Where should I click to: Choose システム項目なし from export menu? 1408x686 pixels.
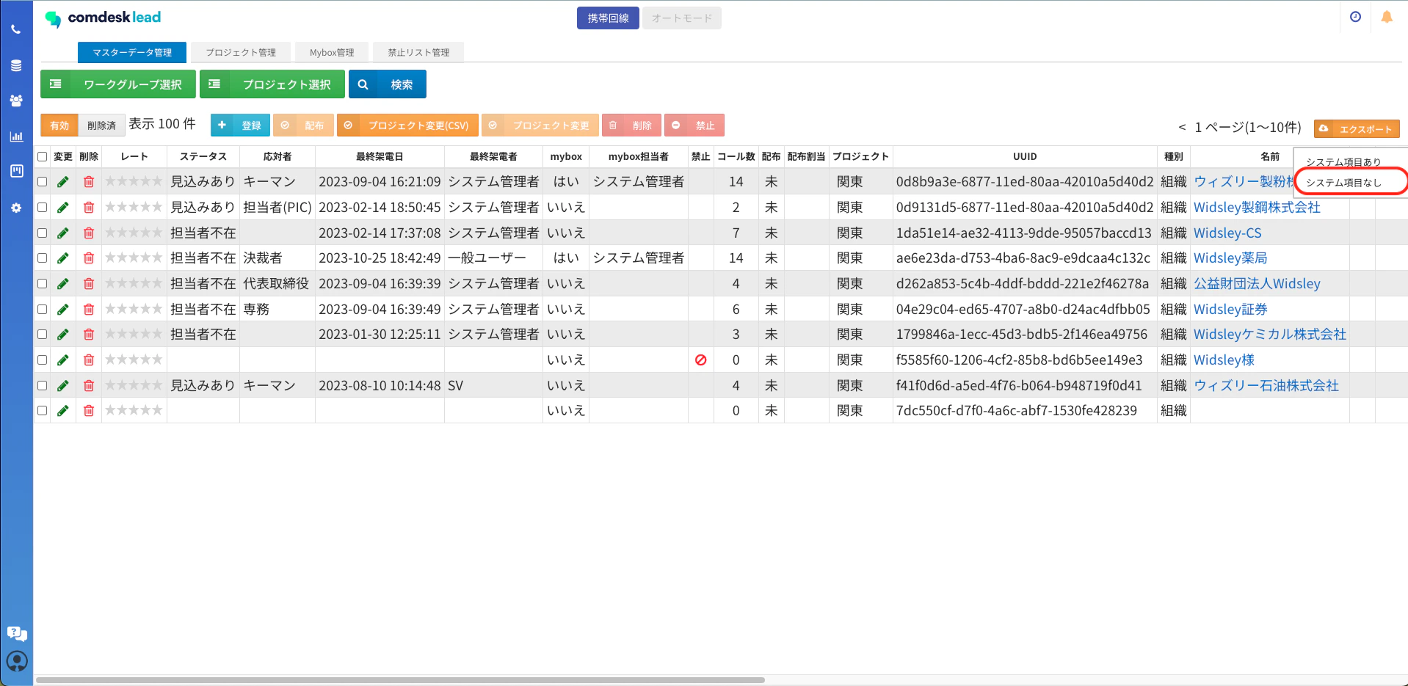pos(1343,183)
